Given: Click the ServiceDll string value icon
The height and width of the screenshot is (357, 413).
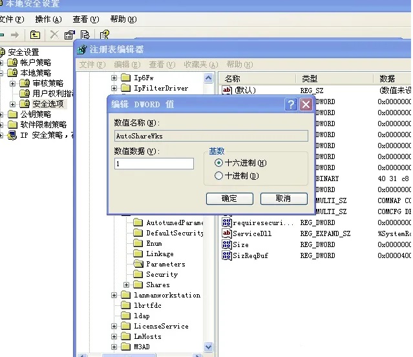Looking at the screenshot, I should coord(227,233).
